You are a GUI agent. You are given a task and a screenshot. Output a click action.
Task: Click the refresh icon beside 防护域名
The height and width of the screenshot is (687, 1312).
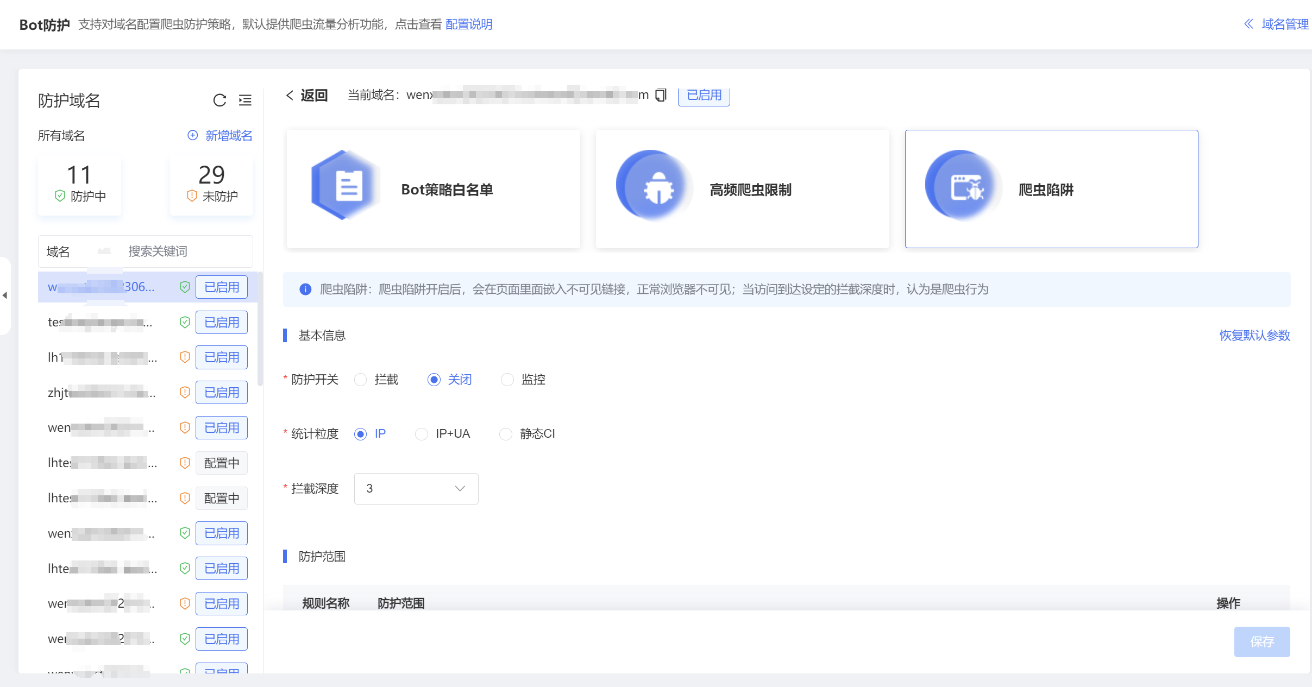pyautogui.click(x=219, y=100)
